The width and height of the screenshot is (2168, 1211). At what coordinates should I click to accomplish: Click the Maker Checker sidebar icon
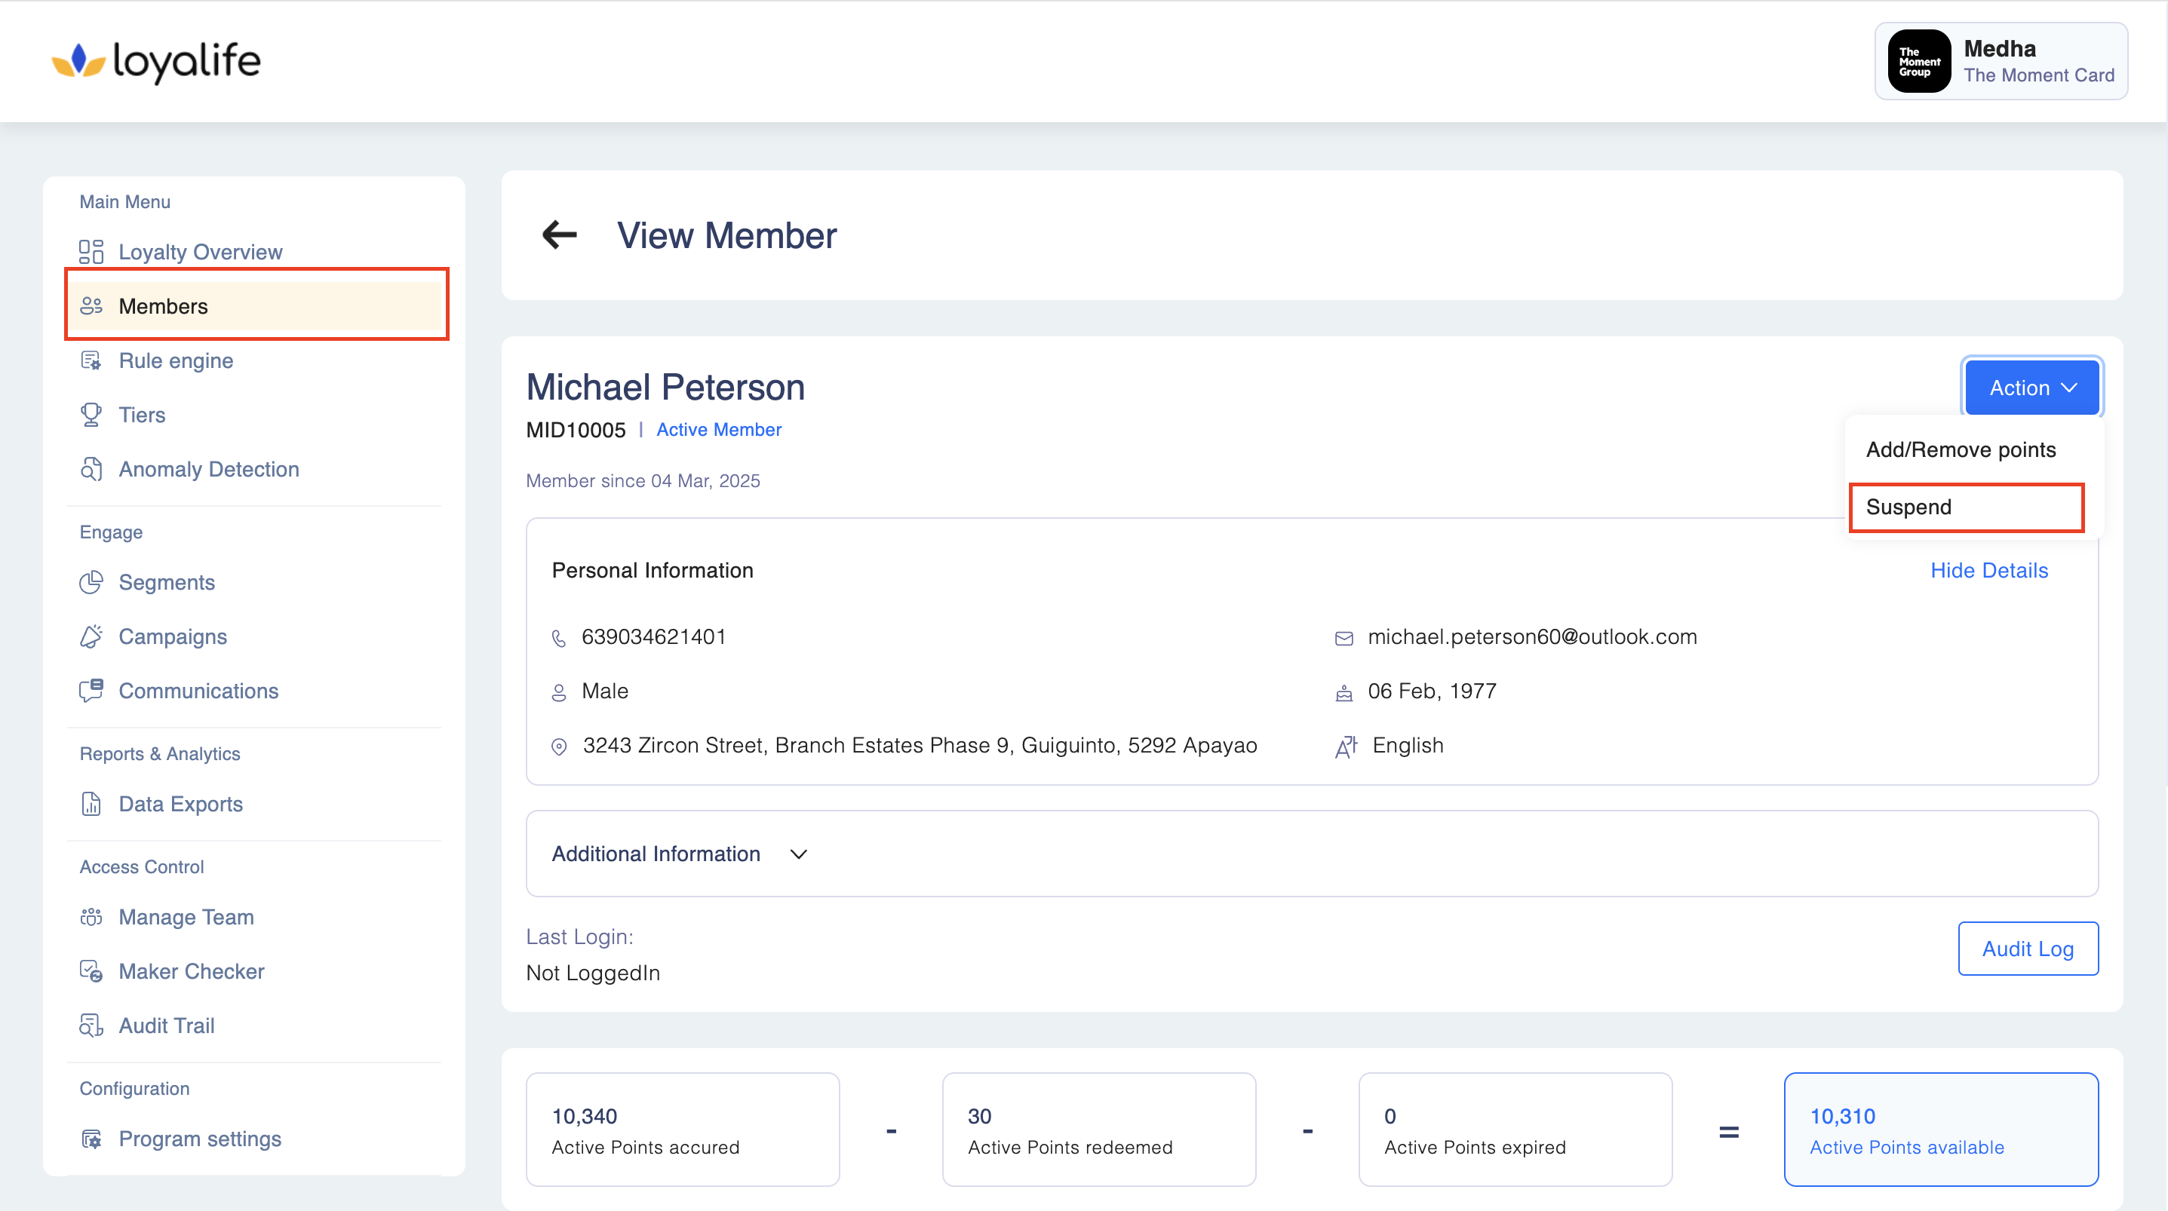[x=91, y=971]
